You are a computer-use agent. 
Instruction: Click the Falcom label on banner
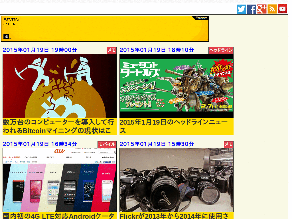(201, 18)
